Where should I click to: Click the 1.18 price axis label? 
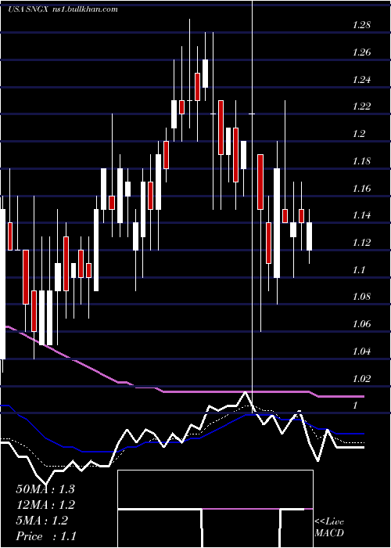tap(361, 161)
